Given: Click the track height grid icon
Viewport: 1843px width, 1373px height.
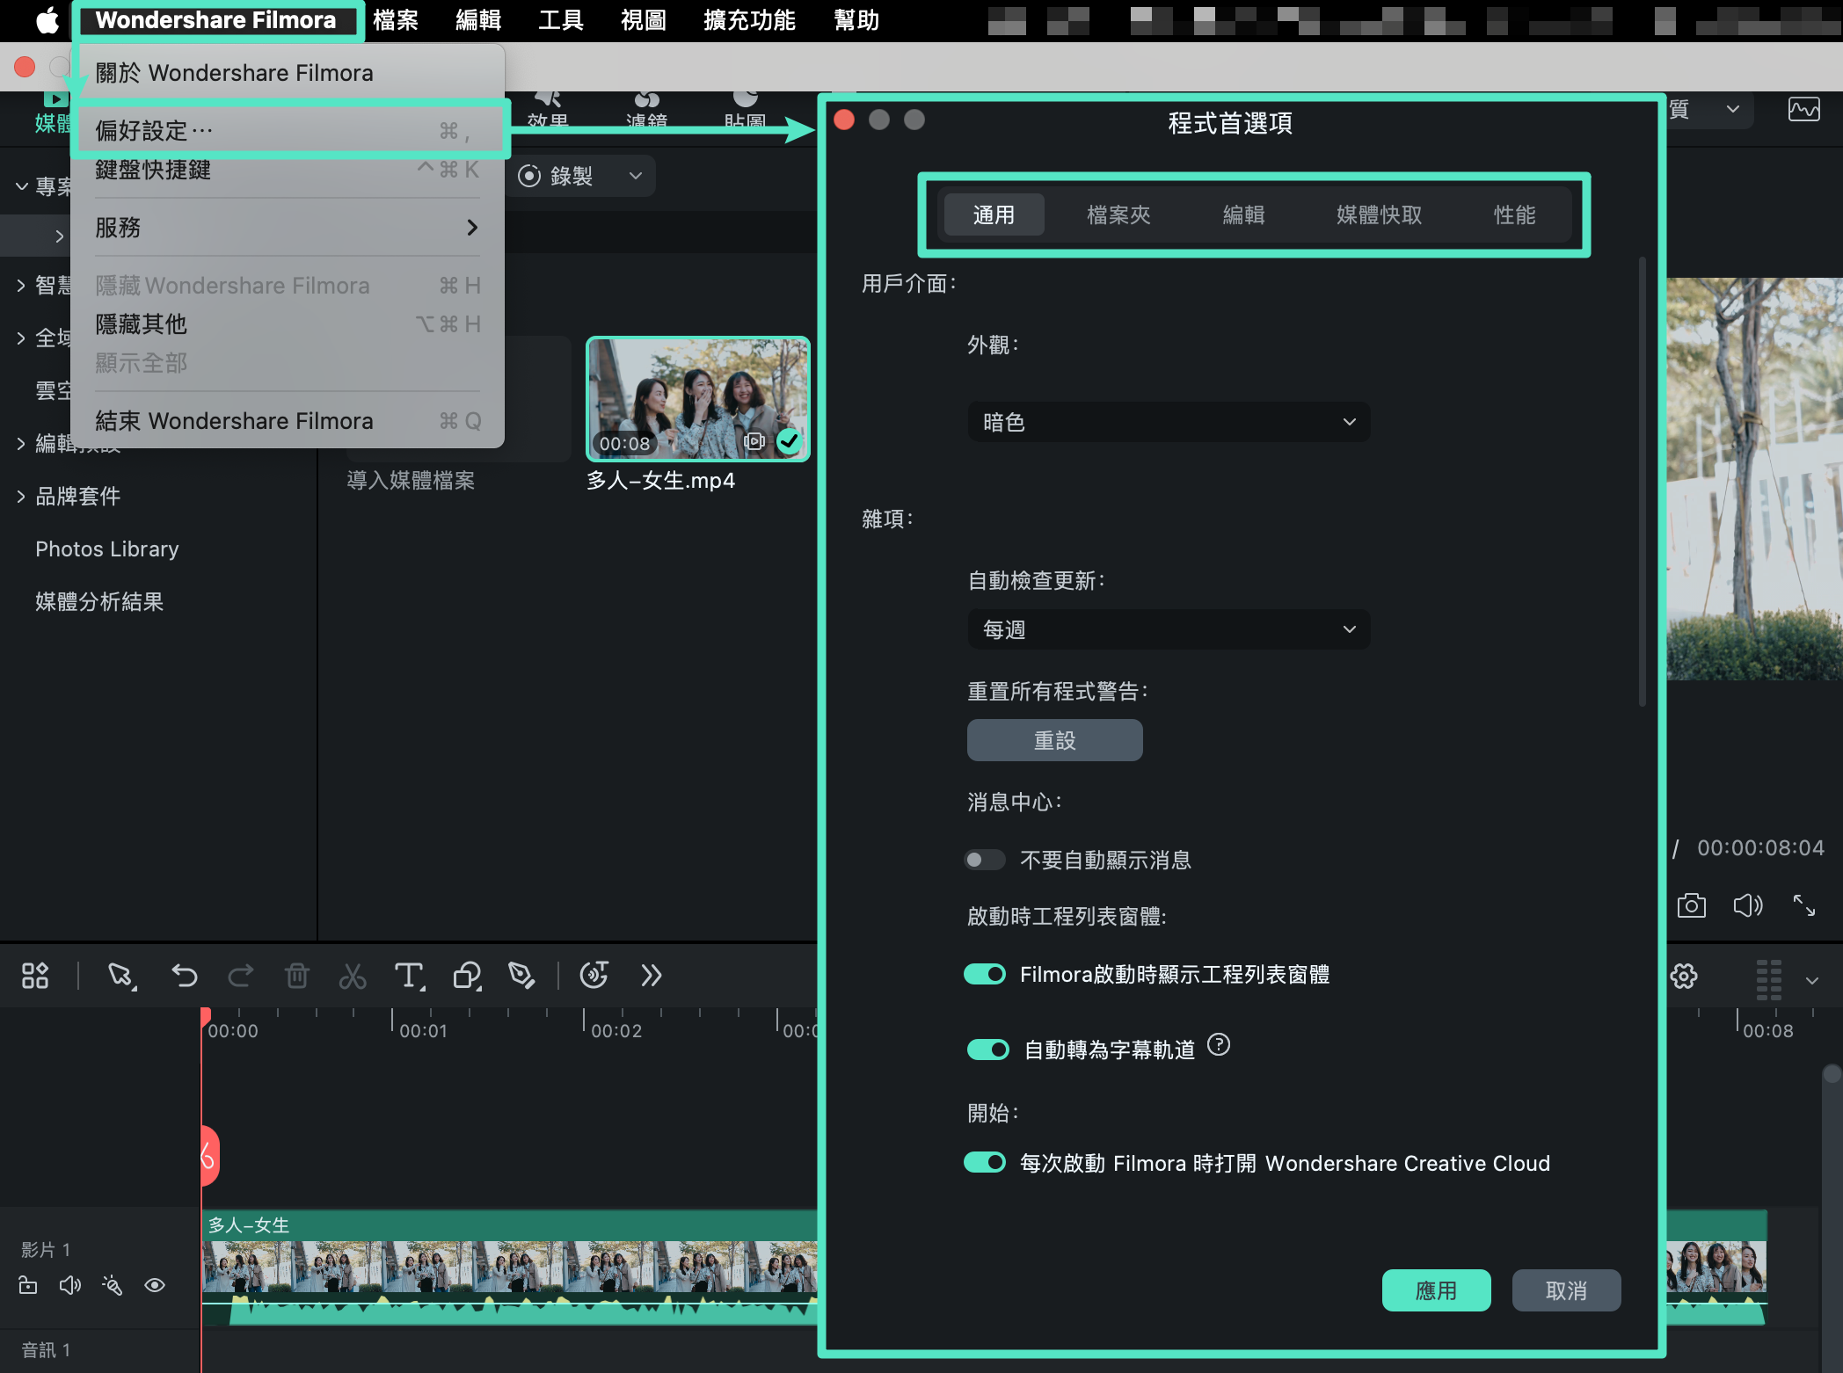Looking at the screenshot, I should [x=1769, y=979].
